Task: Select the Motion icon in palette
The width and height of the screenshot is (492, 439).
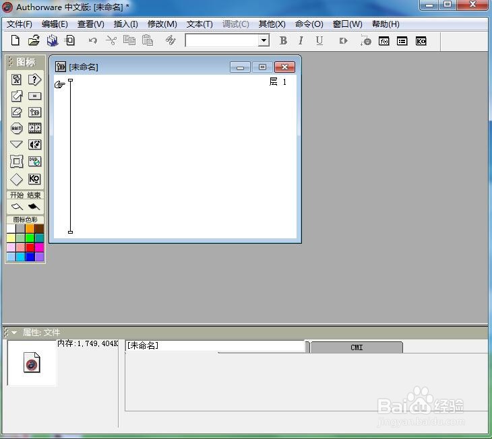Action: tap(16, 96)
